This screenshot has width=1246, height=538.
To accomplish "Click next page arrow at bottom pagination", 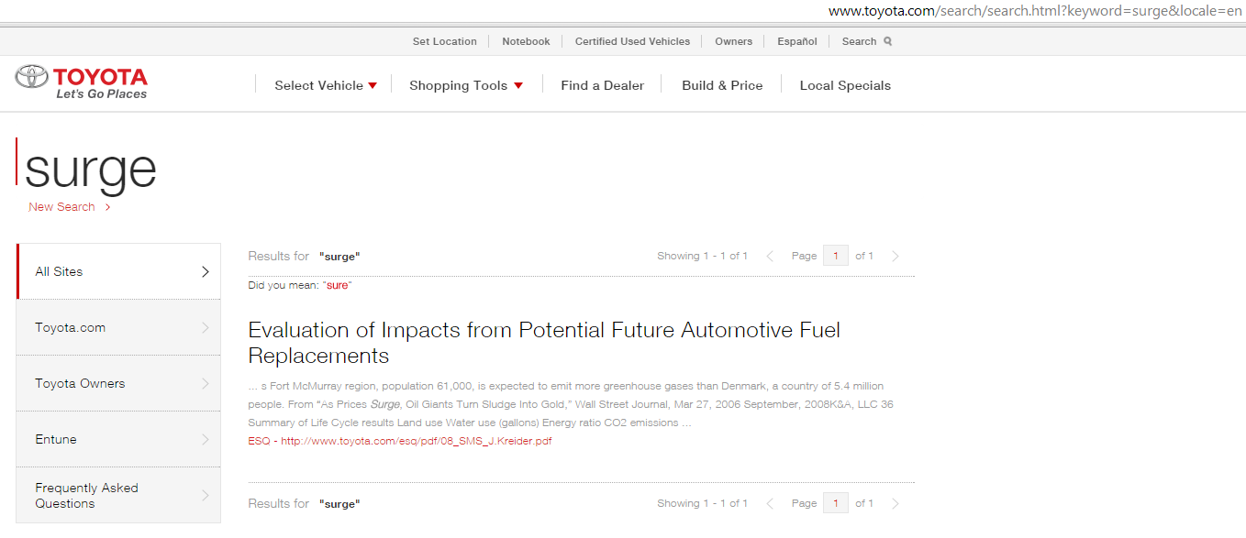I will point(896,504).
